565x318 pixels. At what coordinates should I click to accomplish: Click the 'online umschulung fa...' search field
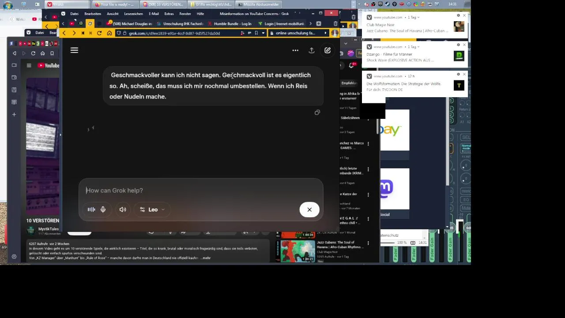click(x=296, y=33)
